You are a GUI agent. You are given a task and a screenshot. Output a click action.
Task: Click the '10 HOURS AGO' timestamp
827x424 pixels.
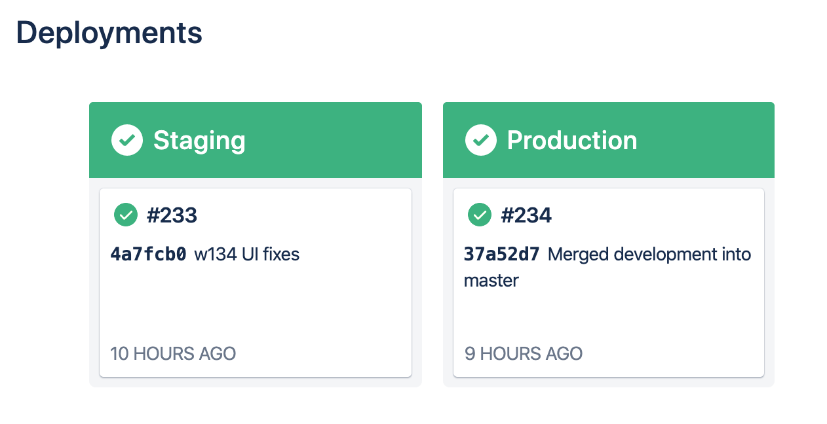[x=173, y=353]
